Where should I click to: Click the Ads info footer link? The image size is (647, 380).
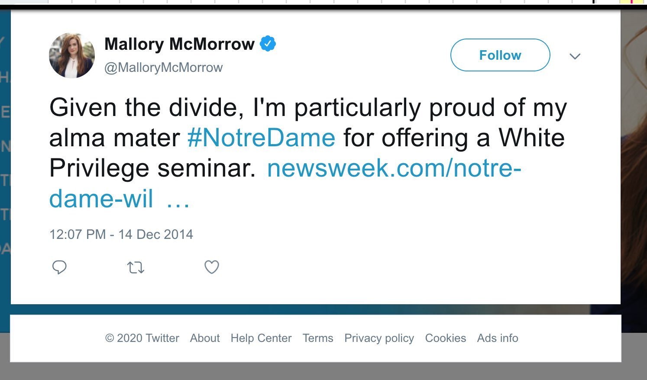[x=498, y=338]
